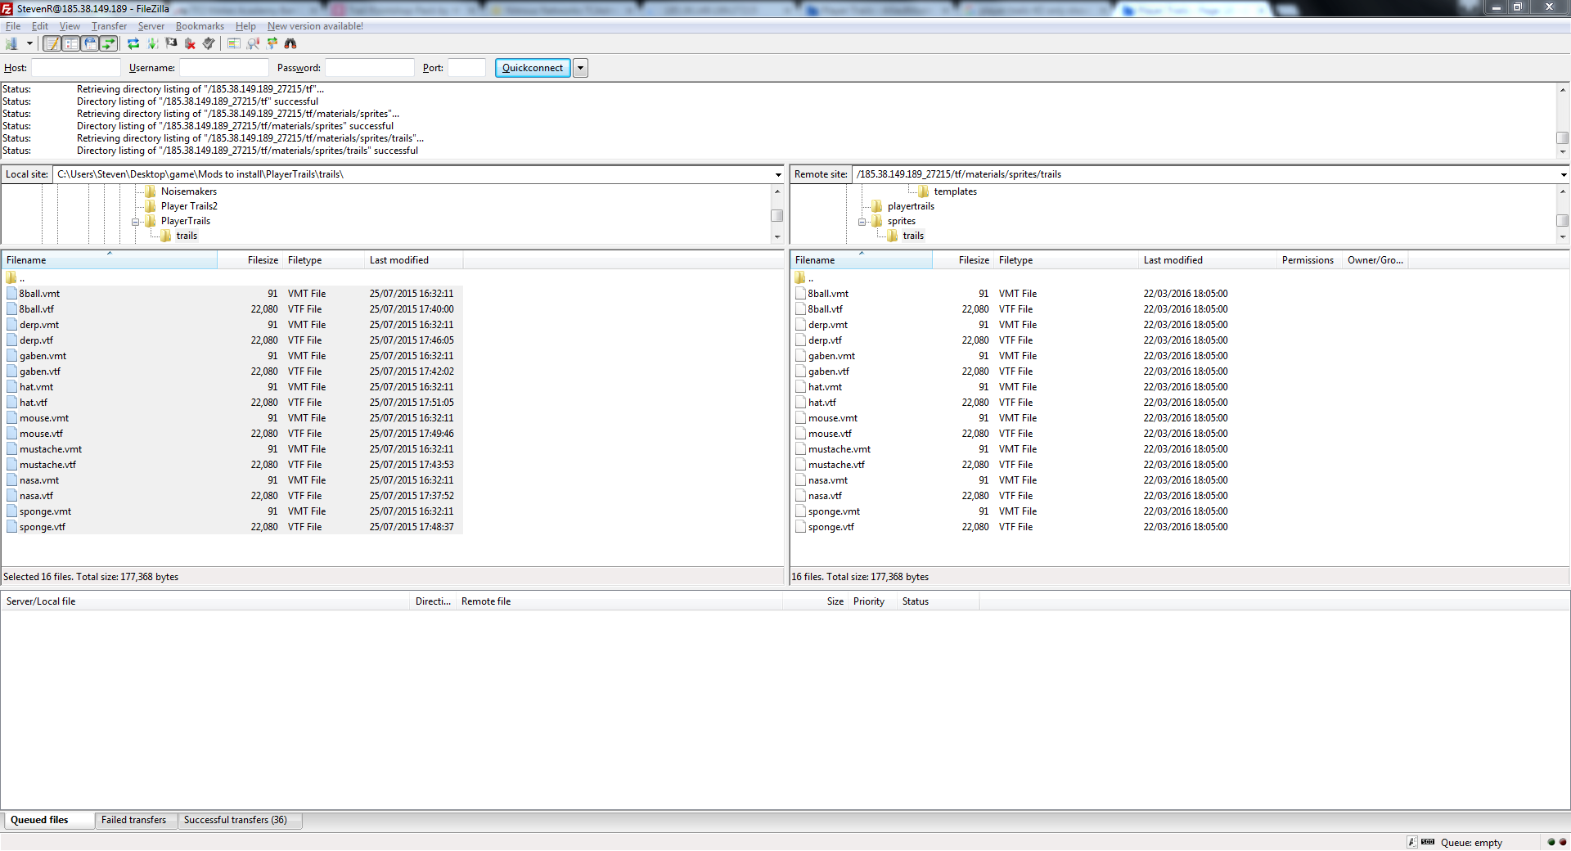This screenshot has height=851, width=1571.
Task: Sort local files by Last modified column
Action: (413, 260)
